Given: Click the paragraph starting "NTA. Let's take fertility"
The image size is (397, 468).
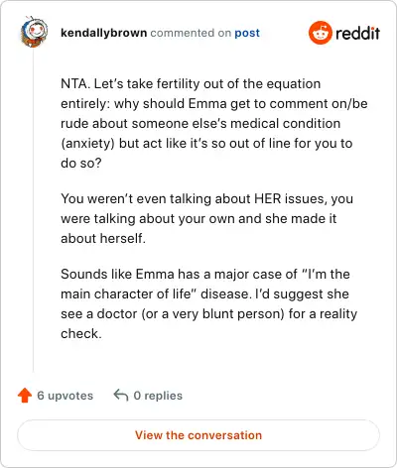Looking at the screenshot, I should (x=214, y=123).
